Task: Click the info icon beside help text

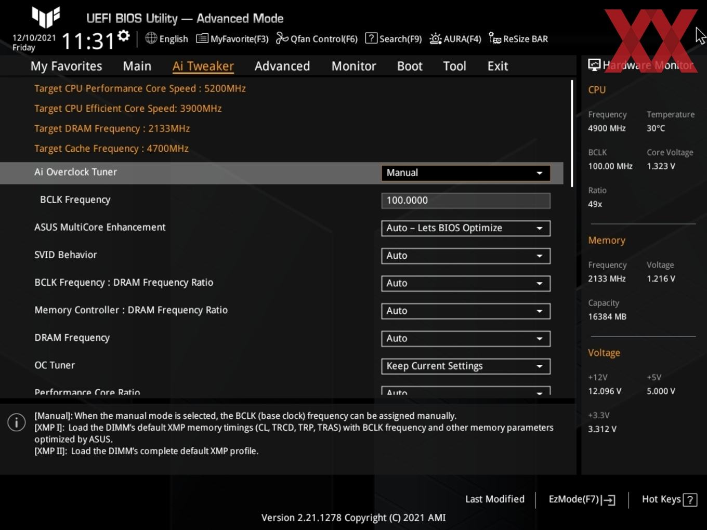Action: tap(17, 422)
